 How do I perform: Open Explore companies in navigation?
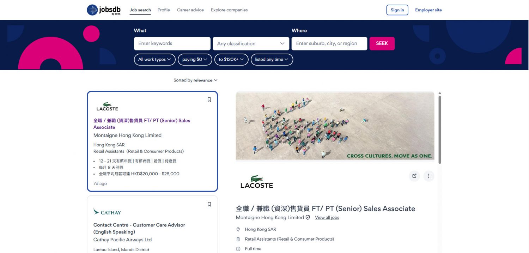(x=229, y=10)
